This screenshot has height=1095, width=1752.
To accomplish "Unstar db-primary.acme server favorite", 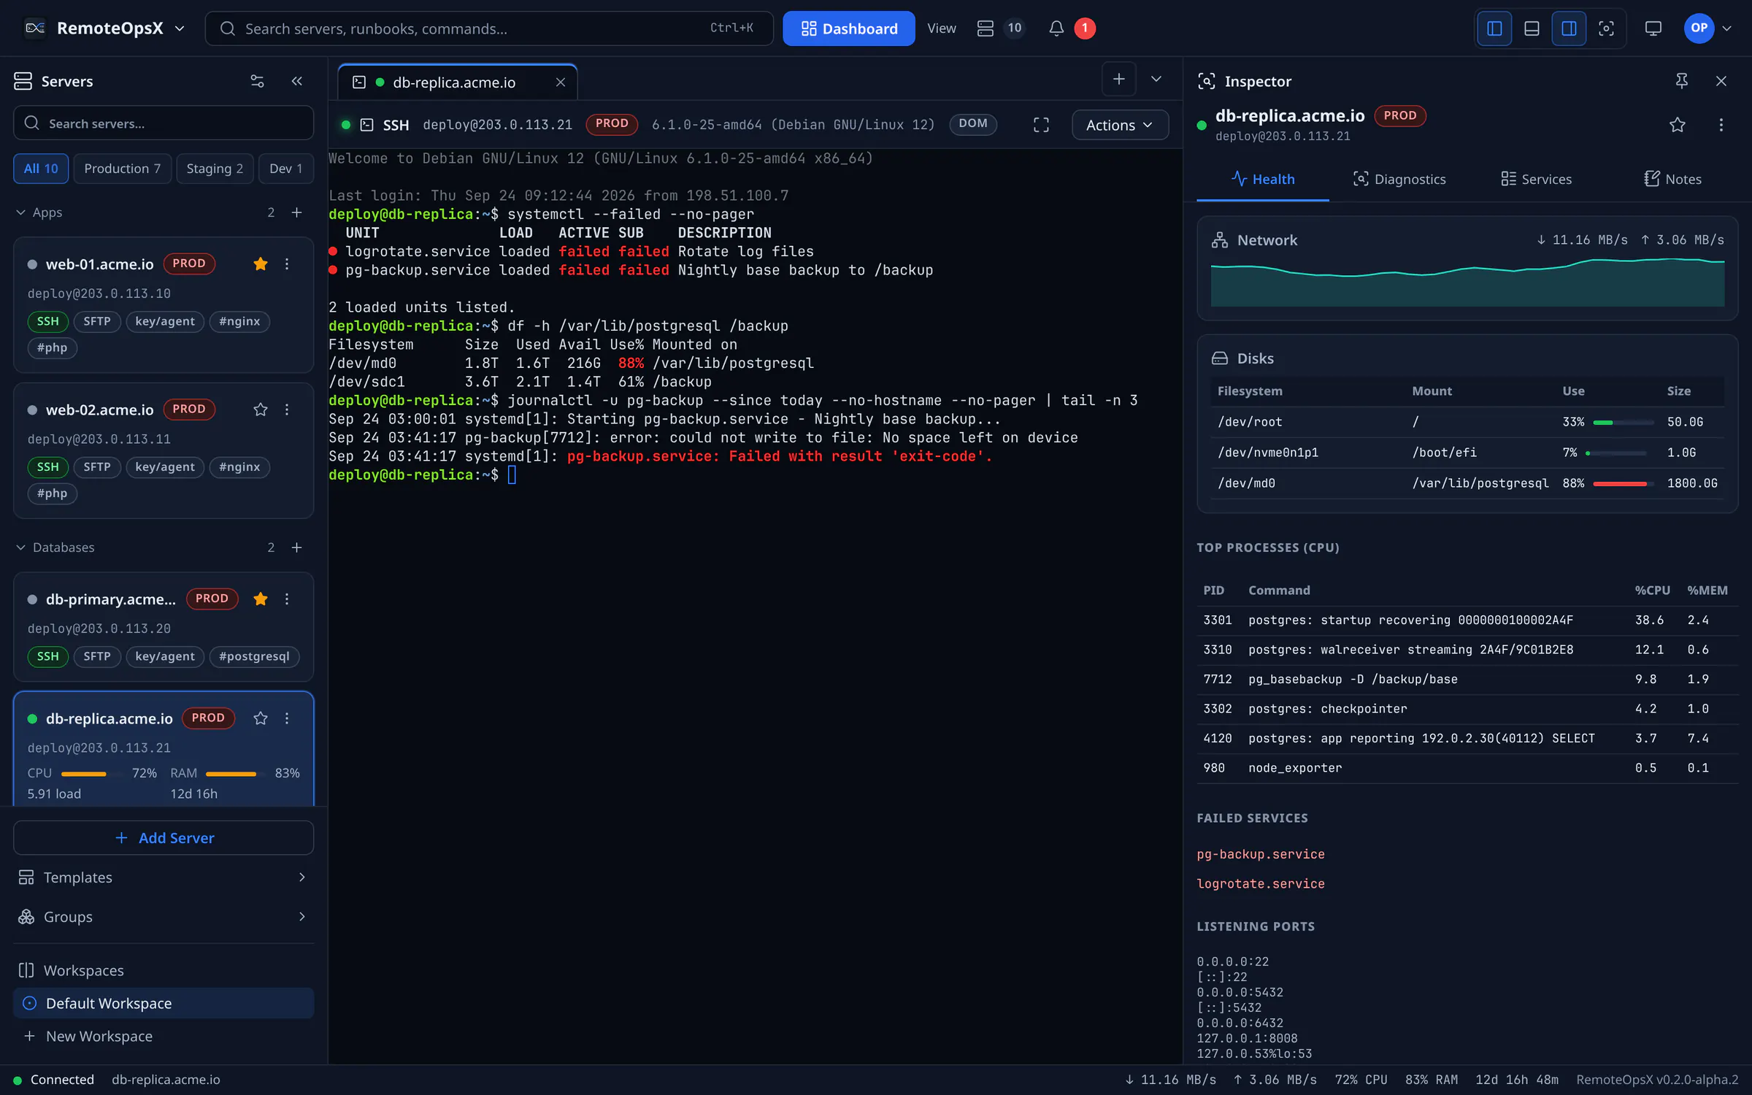I will point(260,599).
